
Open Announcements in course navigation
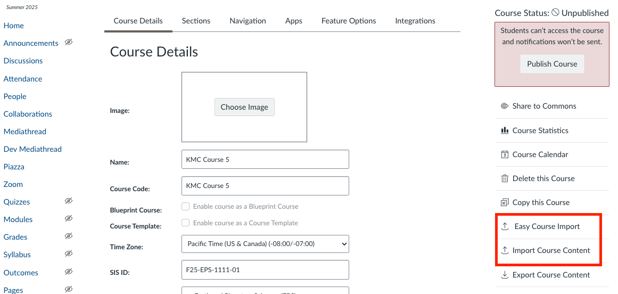[31, 43]
